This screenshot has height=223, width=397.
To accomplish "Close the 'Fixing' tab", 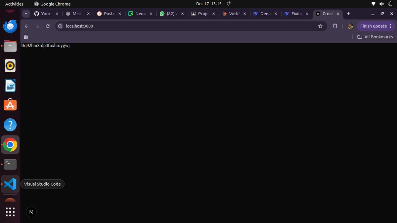I will click(307, 14).
